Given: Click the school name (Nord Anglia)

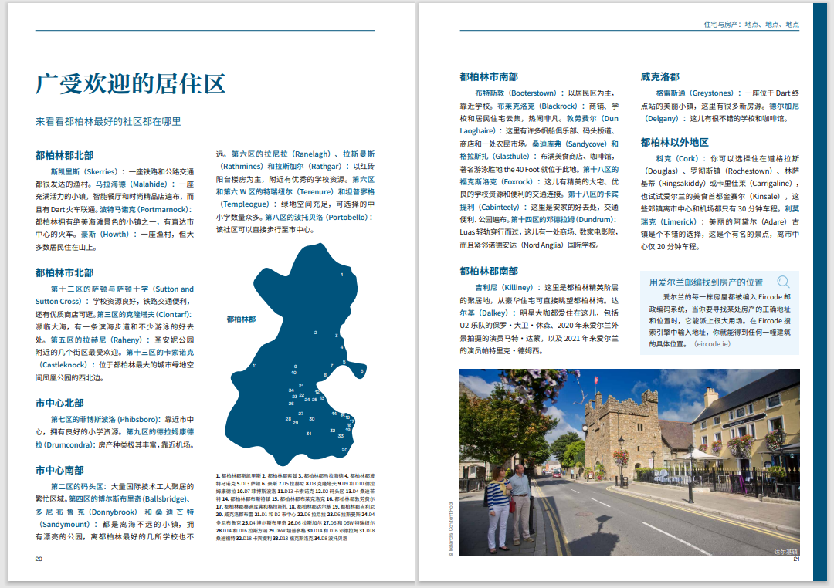Looking at the screenshot, I should click(x=541, y=245).
